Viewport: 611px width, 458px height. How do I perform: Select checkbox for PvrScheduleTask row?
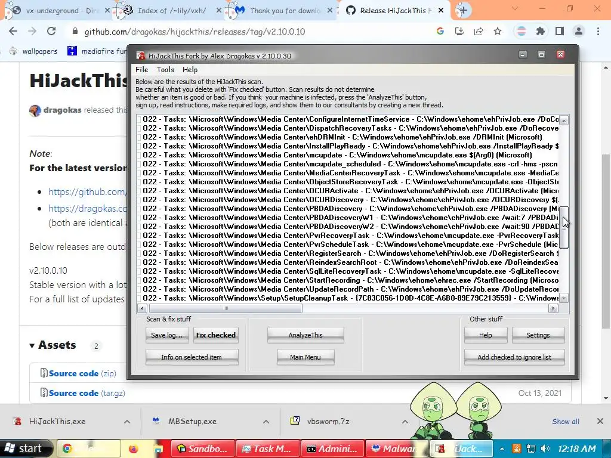click(x=139, y=245)
